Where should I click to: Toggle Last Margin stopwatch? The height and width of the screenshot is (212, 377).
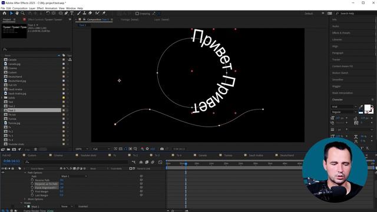tap(32, 196)
